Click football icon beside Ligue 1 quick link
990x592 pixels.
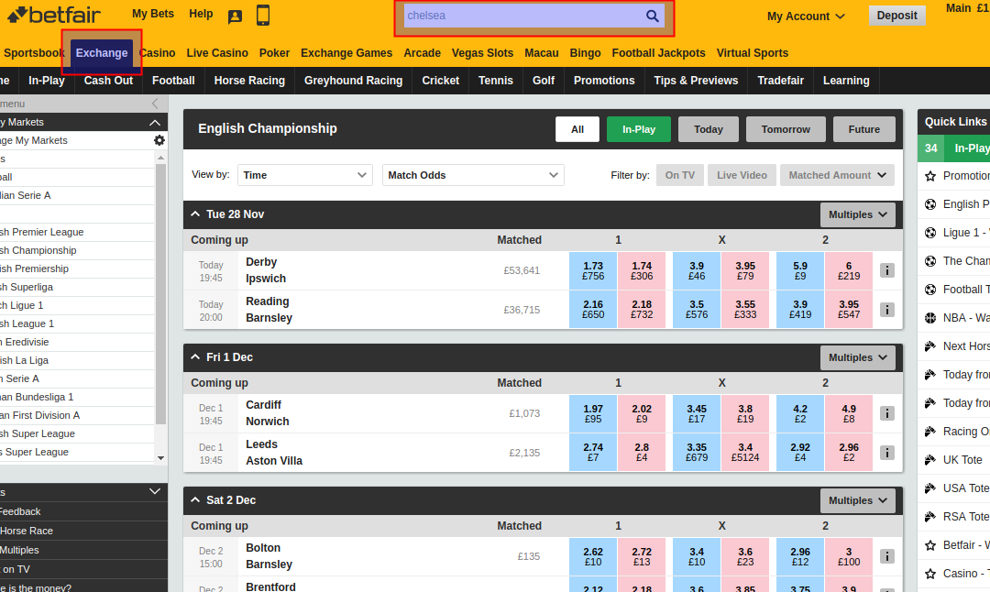click(930, 233)
